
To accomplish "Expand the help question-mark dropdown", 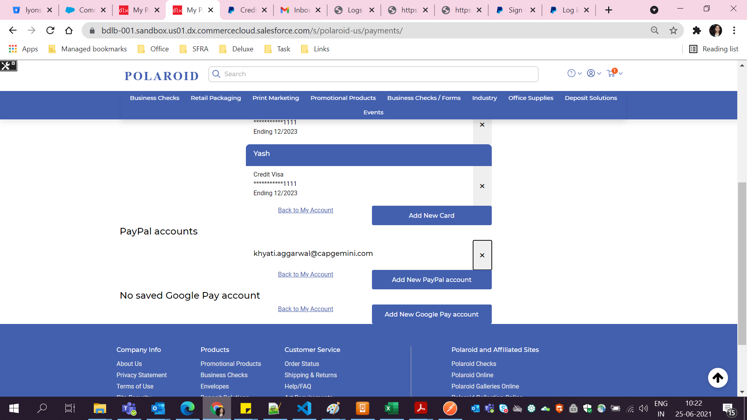I will pos(572,73).
